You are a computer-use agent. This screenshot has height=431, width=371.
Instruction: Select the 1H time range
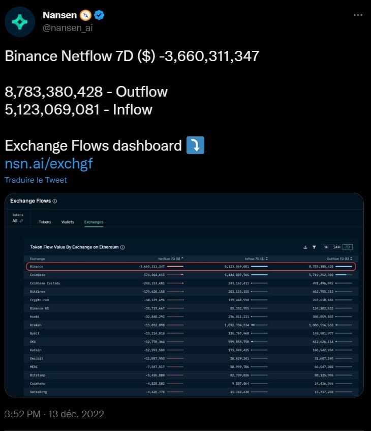pyautogui.click(x=326, y=247)
